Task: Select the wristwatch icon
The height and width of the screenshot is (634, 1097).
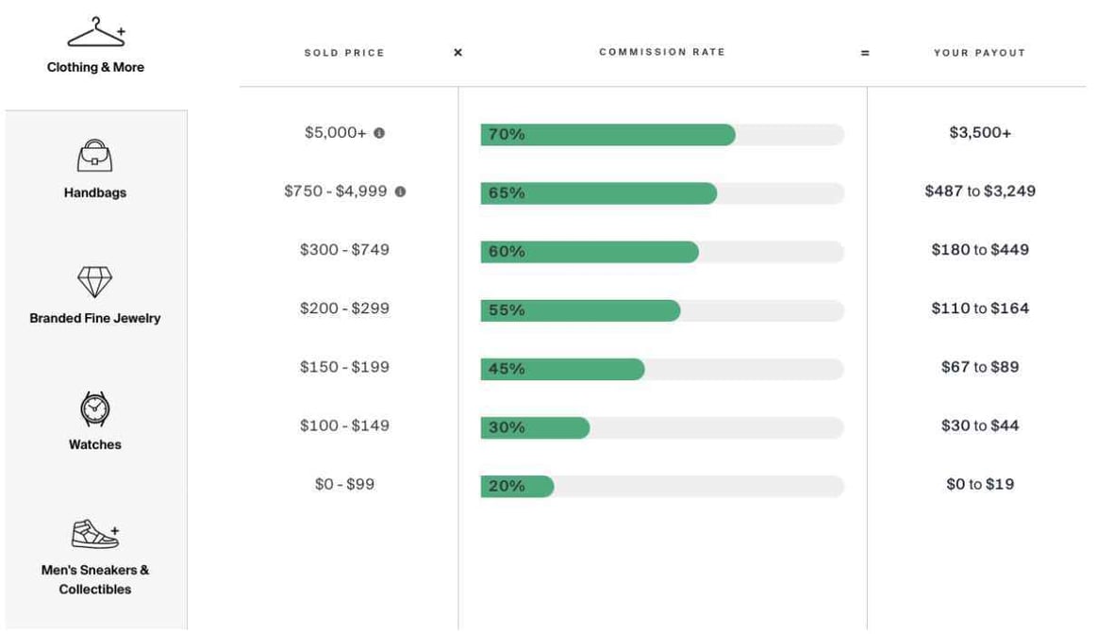Action: (94, 409)
